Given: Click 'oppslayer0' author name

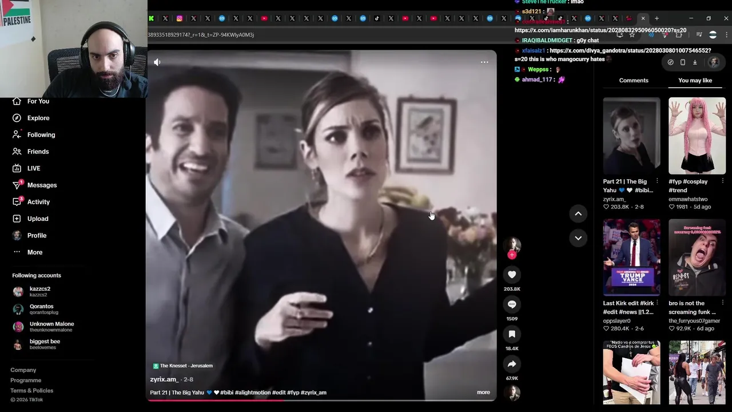Looking at the screenshot, I should [x=616, y=321].
